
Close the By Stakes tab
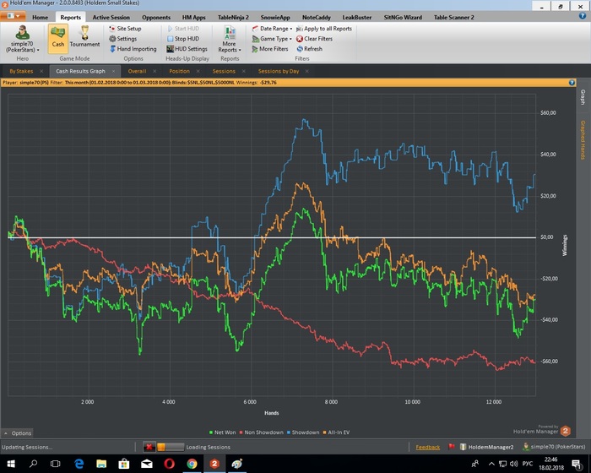pyautogui.click(x=41, y=71)
